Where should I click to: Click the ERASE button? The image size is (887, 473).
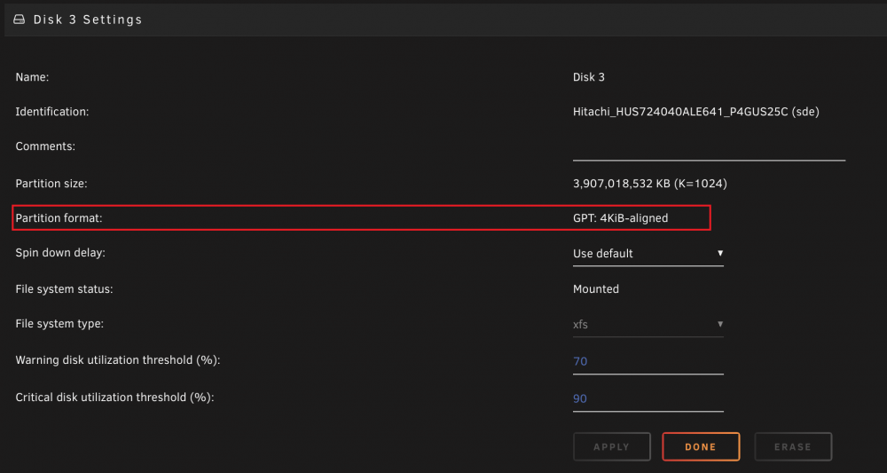[x=793, y=447]
